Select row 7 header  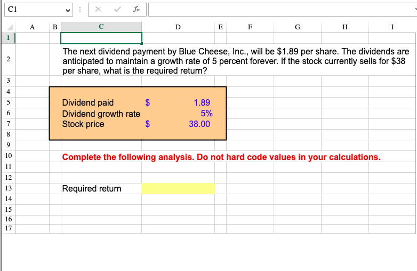(x=8, y=124)
